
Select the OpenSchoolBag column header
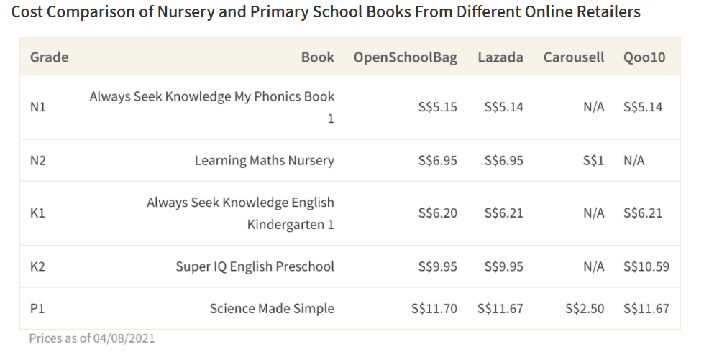[405, 57]
